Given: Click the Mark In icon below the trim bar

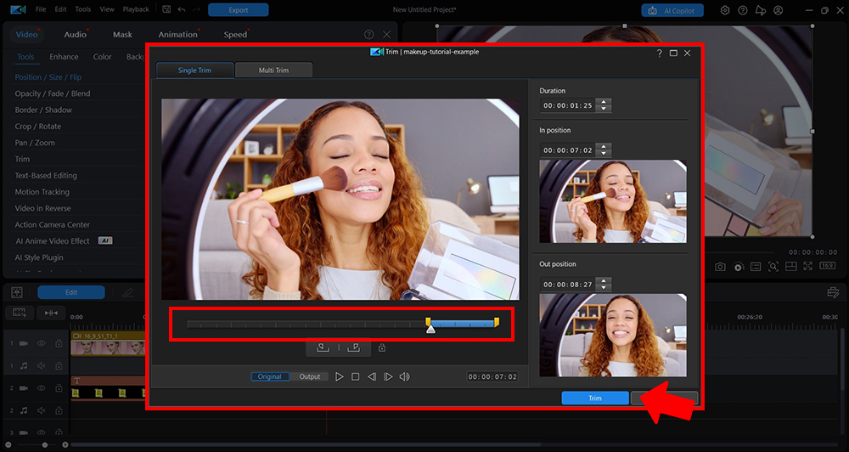Looking at the screenshot, I should pos(323,347).
